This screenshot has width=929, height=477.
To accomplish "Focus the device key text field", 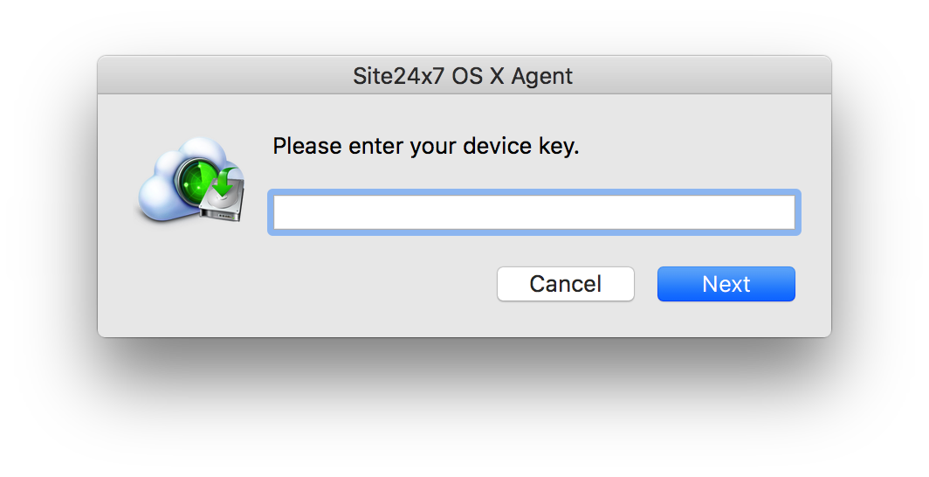I will click(x=534, y=212).
